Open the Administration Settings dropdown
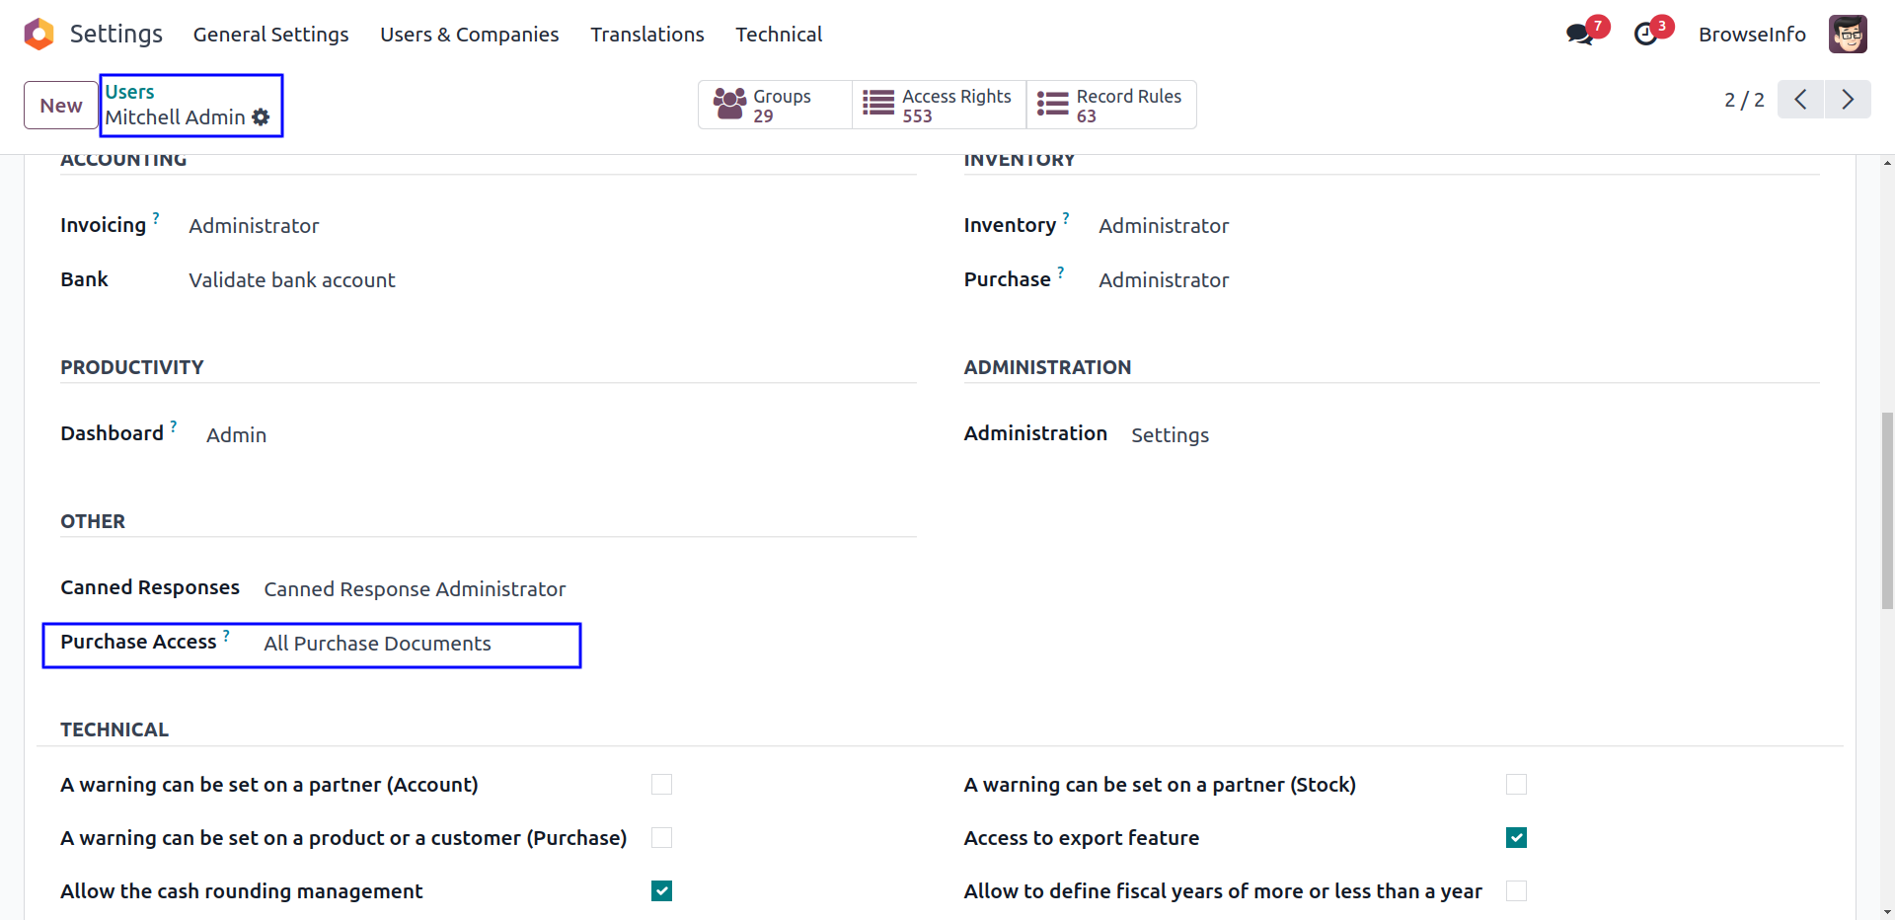Viewport: 1895px width, 920px height. click(x=1170, y=435)
